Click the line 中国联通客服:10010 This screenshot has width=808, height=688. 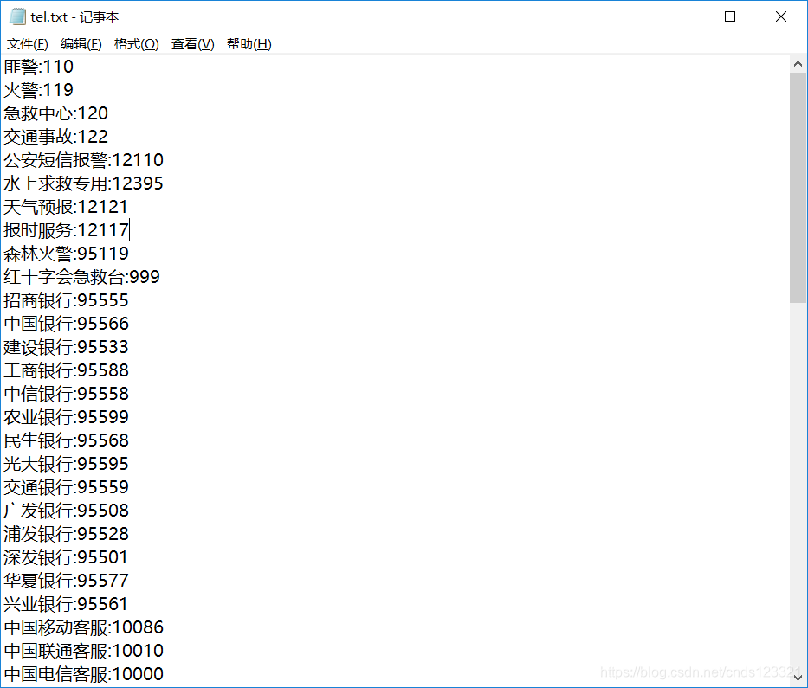(83, 651)
